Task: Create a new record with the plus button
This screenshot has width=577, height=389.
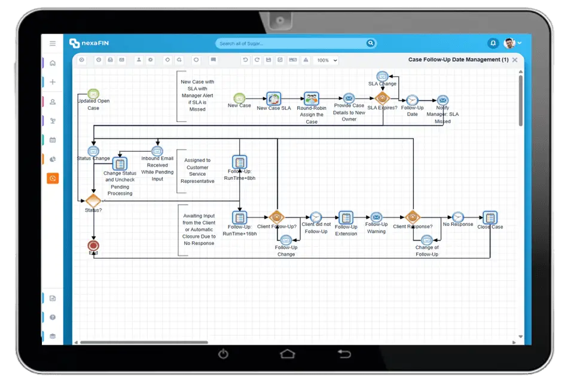Action: 53,81
